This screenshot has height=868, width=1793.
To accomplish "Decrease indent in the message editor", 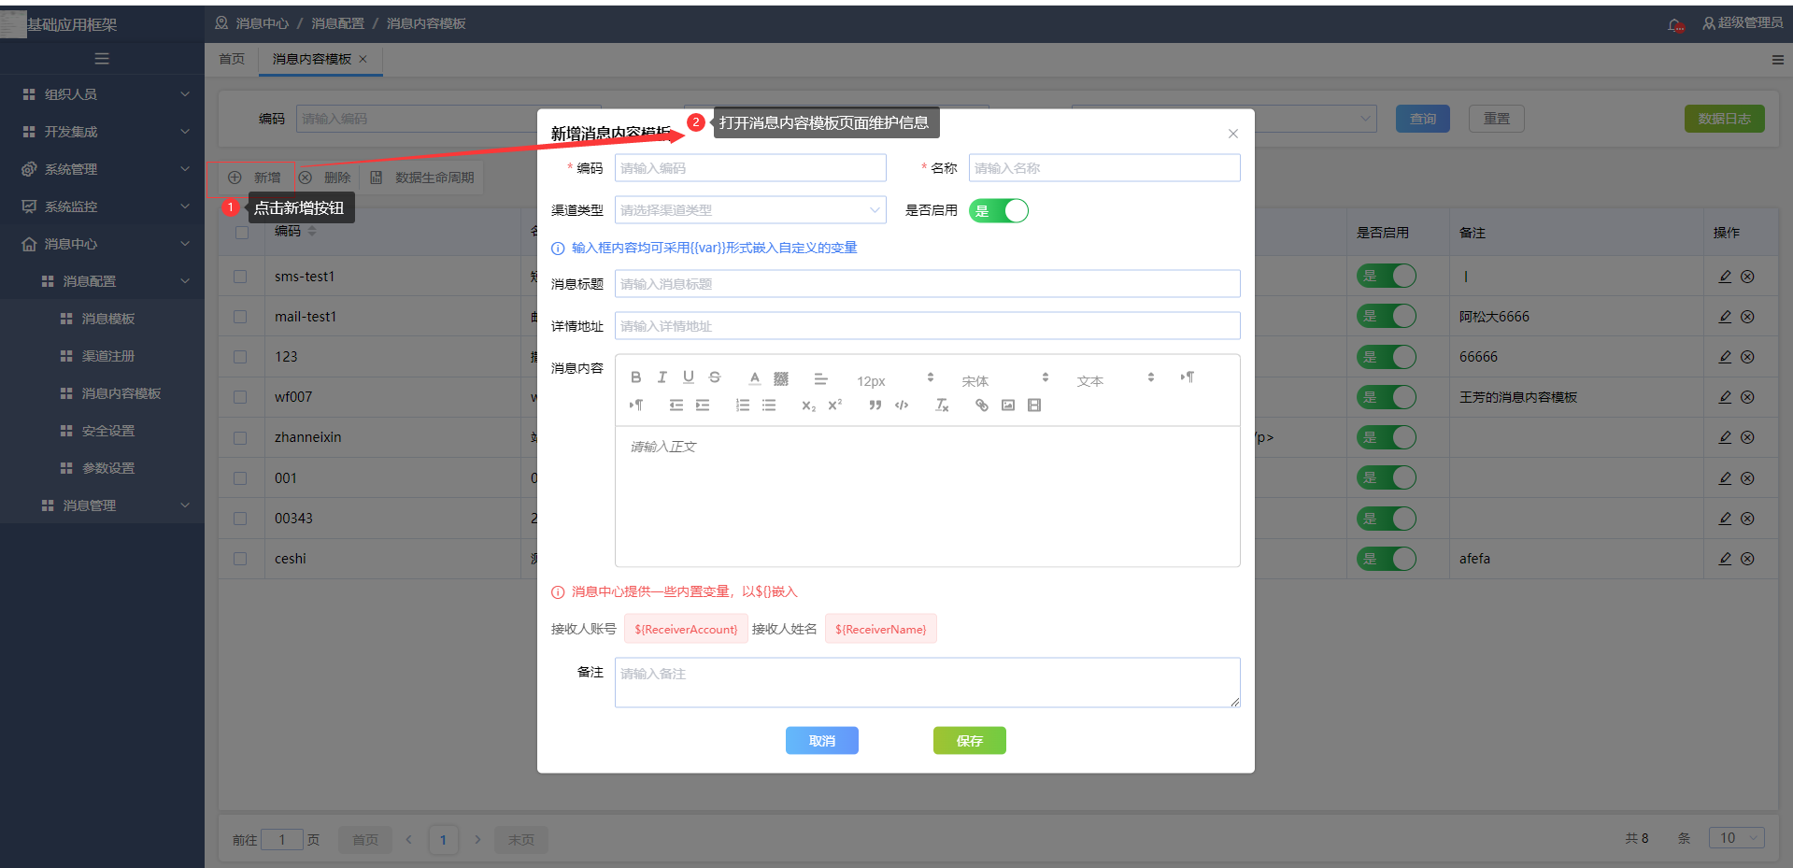I will point(676,406).
